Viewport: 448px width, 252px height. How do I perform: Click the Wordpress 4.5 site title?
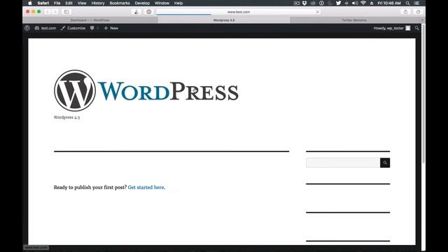tap(67, 118)
